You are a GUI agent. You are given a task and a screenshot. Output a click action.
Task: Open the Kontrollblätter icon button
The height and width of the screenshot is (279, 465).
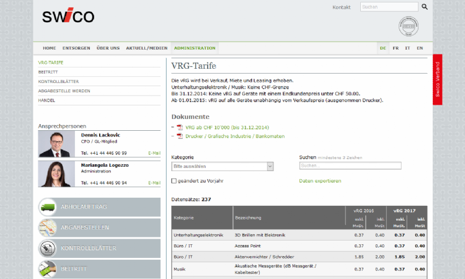pos(48,248)
